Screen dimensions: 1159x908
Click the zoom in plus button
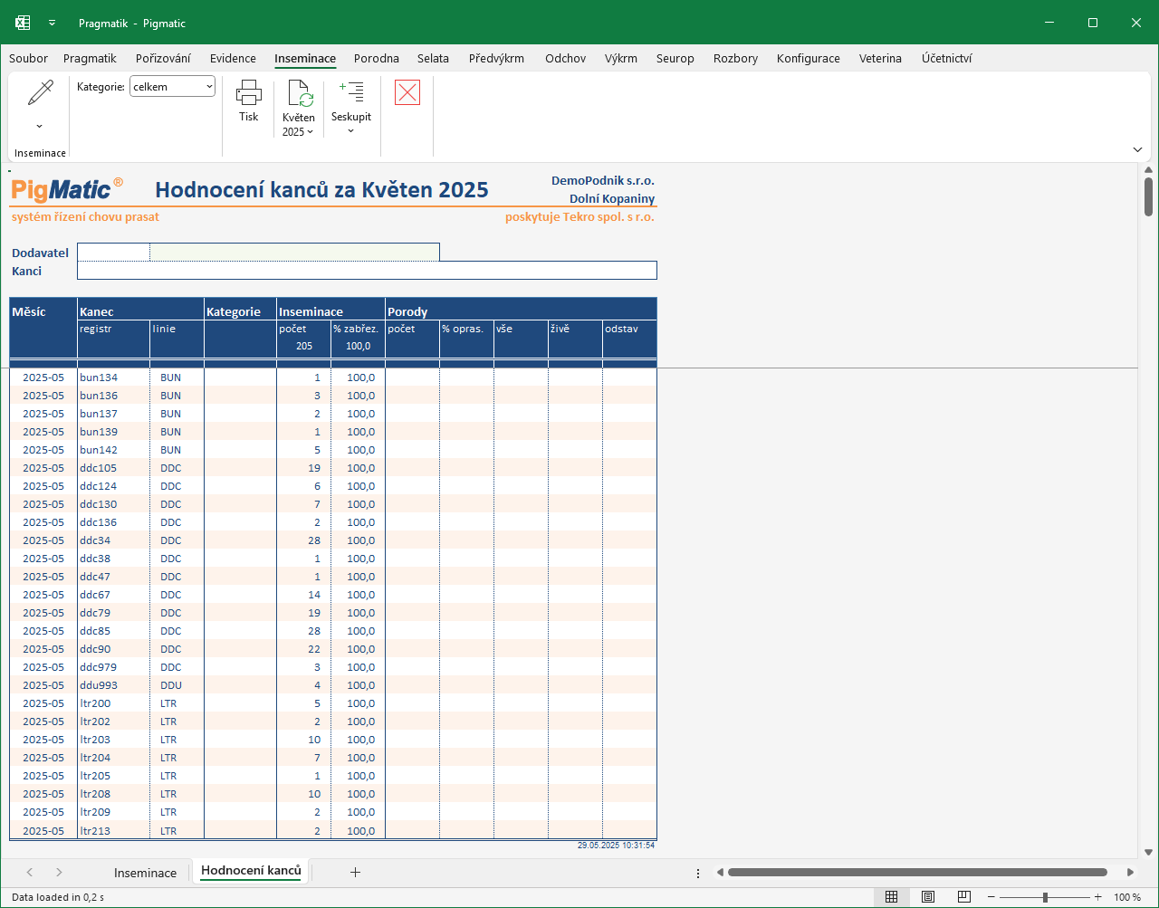[x=1098, y=897]
